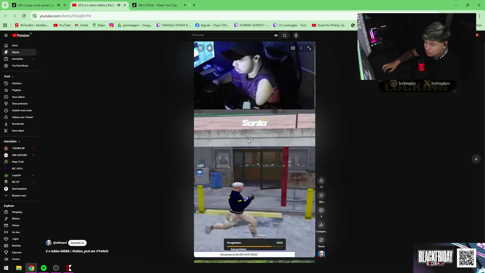Remix this Short
Viewport: 485px width, 273px height.
pos(321,240)
